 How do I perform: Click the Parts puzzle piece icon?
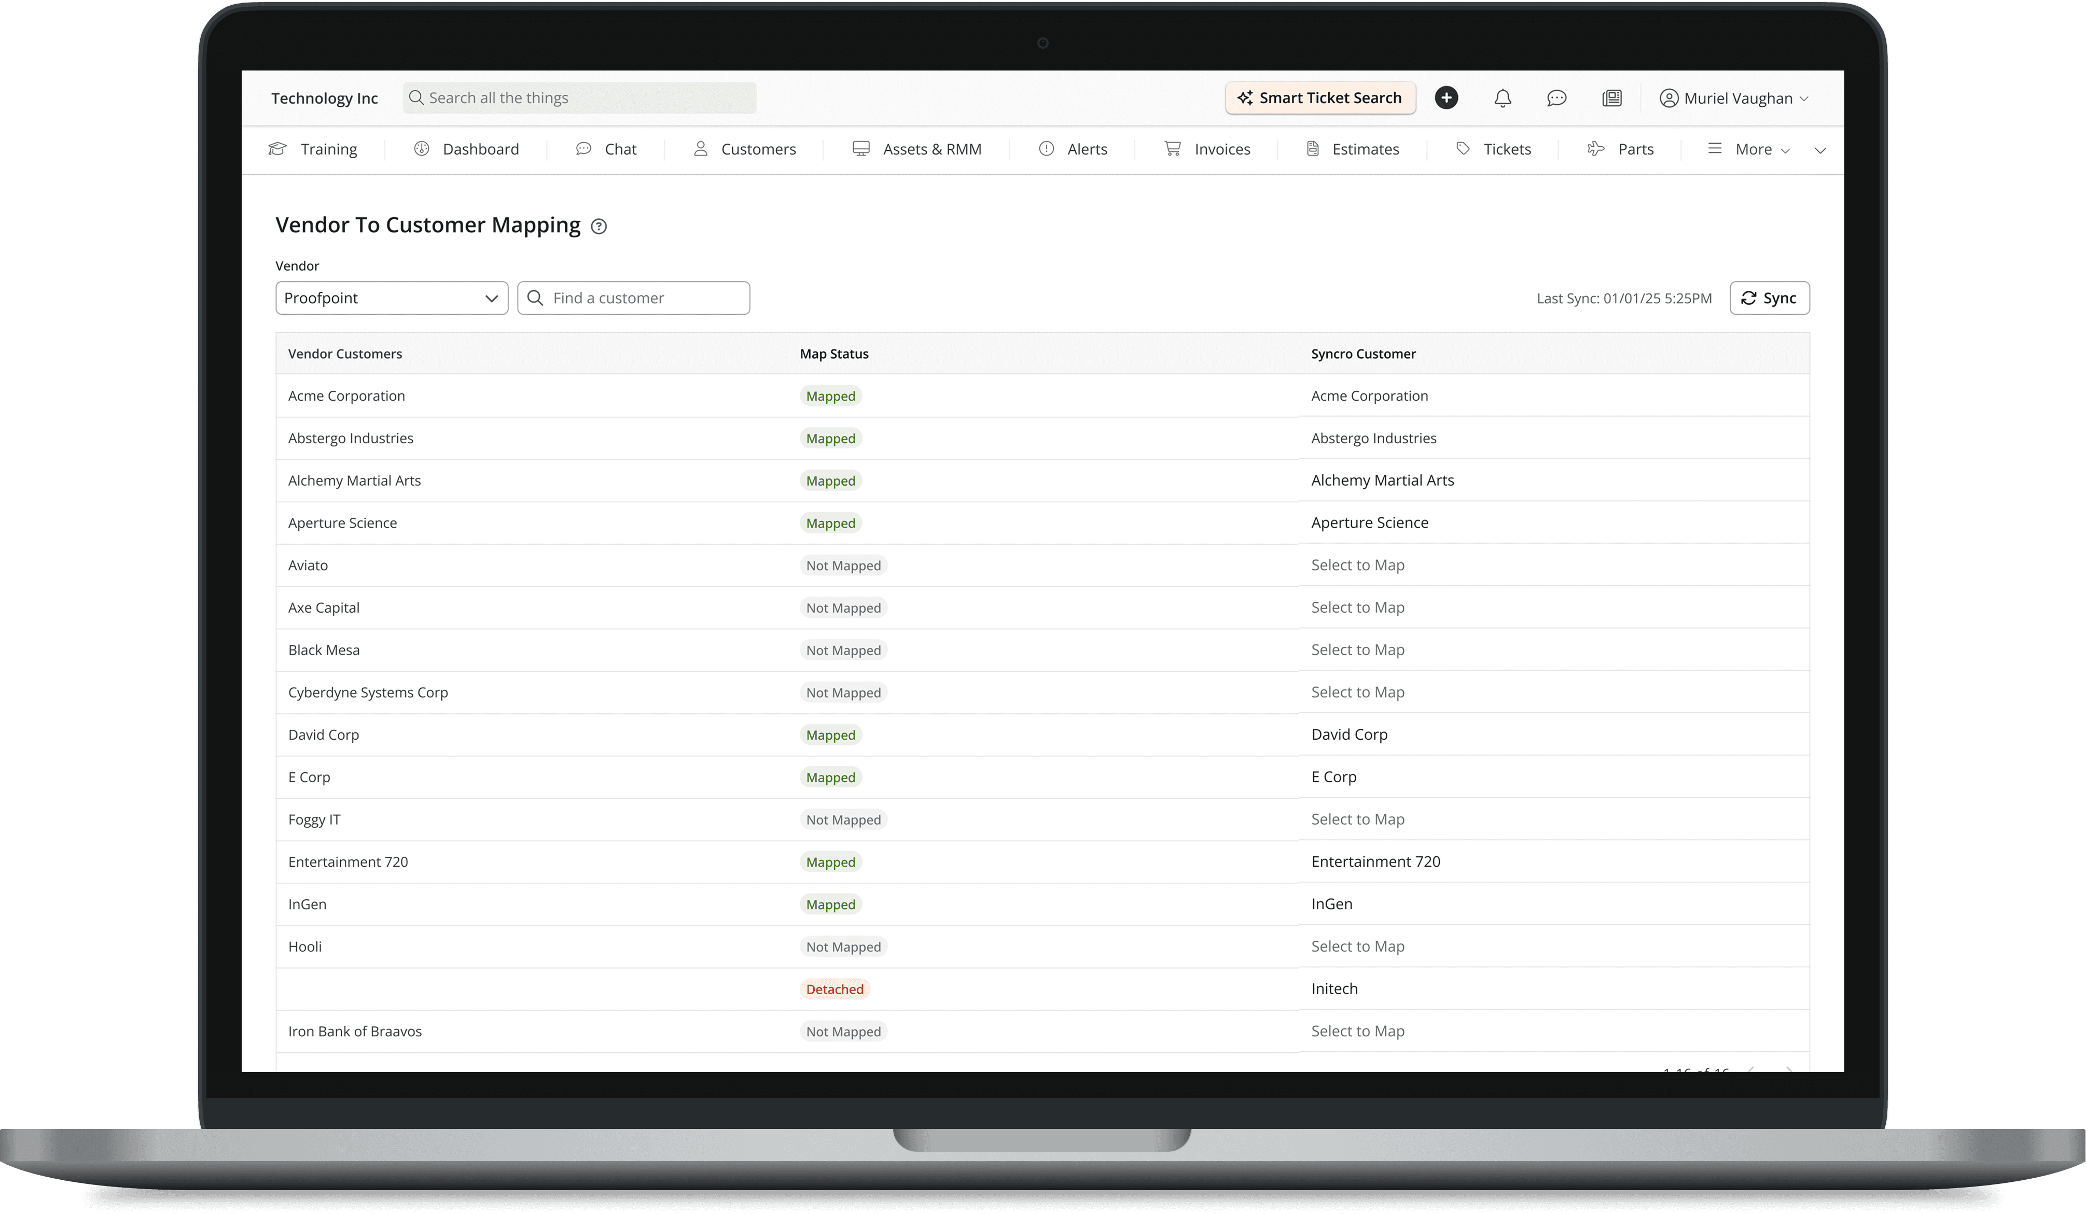click(x=1595, y=149)
